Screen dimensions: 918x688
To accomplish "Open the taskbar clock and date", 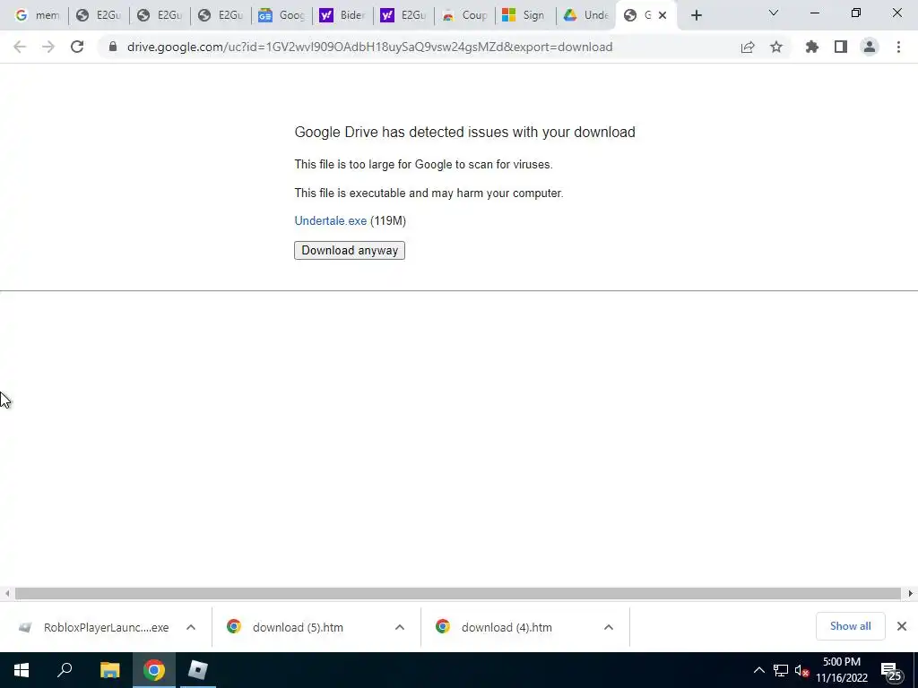I will [x=841, y=670].
